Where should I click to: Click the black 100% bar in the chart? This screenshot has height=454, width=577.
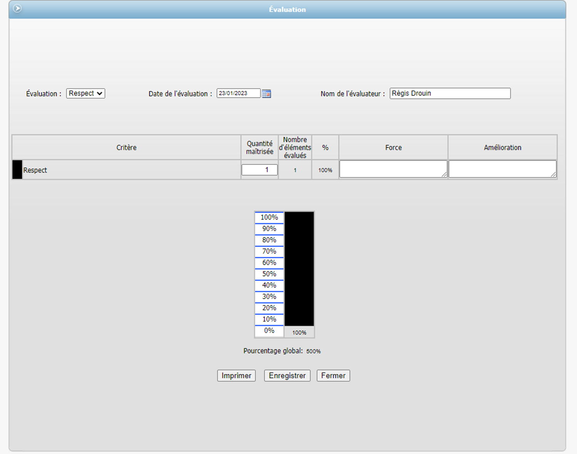(x=299, y=269)
